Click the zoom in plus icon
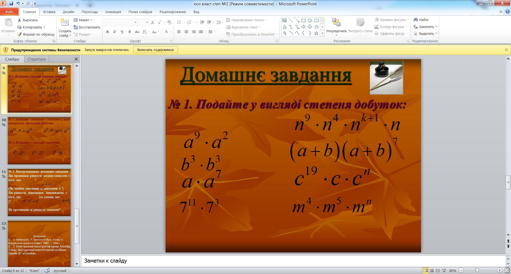The width and height of the screenshot is (511, 274). click(x=500, y=271)
